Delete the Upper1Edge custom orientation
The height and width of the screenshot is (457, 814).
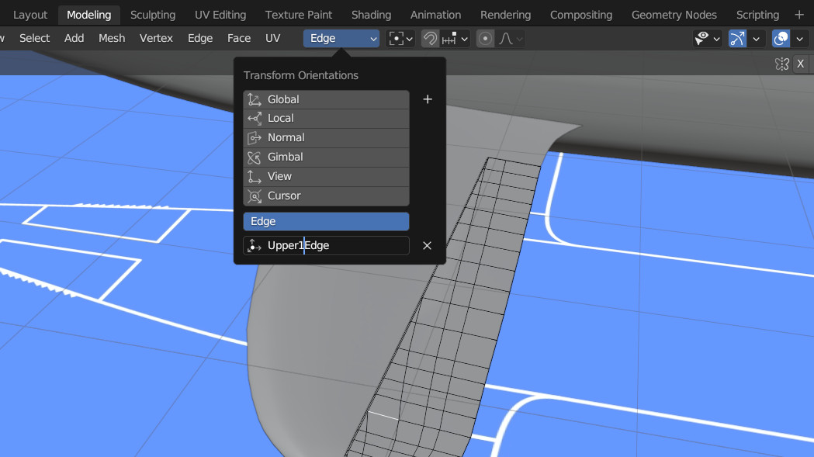pos(427,246)
